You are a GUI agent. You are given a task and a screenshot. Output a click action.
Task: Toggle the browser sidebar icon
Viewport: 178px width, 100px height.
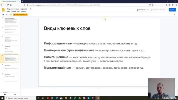click(169, 5)
